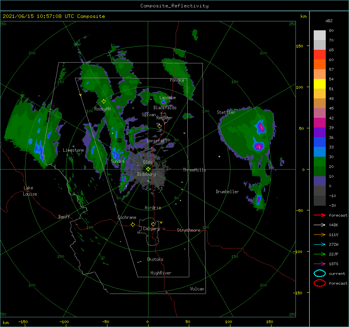Click the RedDeer city label
The height and width of the screenshot is (327, 349).
(x=164, y=118)
